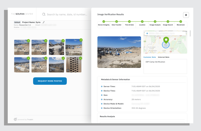This screenshot has width=201, height=131.
Task: Select the Image Analysis step
Action: [x=155, y=25]
